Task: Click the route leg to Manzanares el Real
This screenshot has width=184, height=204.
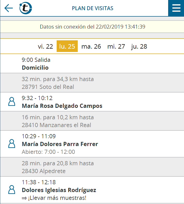Action: point(92,121)
